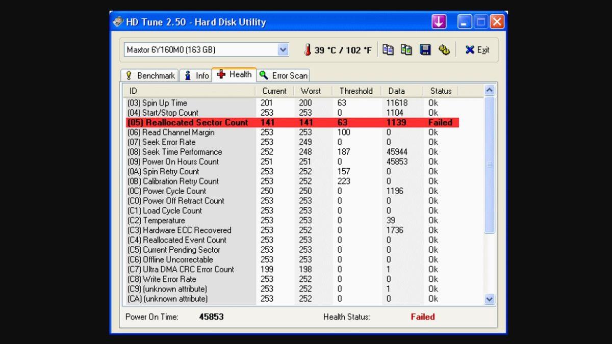Select the Reallocated Sector Count failed row
The width and height of the screenshot is (612, 344).
click(x=292, y=122)
